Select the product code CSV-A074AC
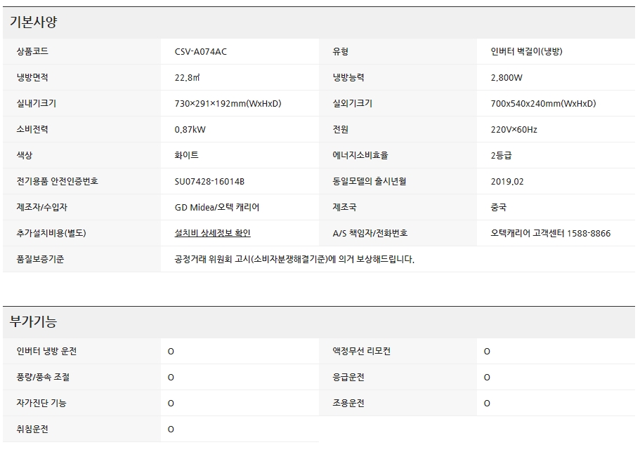The image size is (640, 459). pos(201,52)
